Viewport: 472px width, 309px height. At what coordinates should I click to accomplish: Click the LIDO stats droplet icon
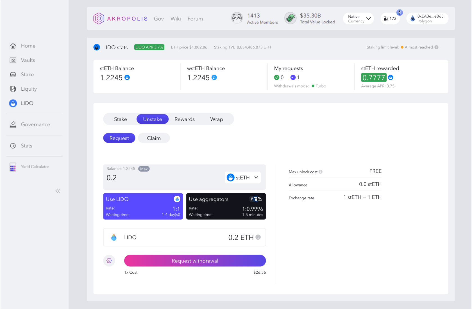pos(97,47)
